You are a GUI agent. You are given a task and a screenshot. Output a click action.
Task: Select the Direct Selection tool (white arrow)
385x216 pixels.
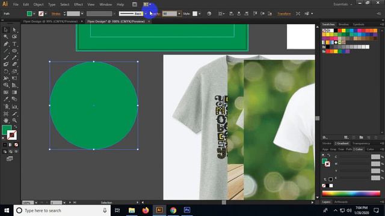click(x=14, y=29)
